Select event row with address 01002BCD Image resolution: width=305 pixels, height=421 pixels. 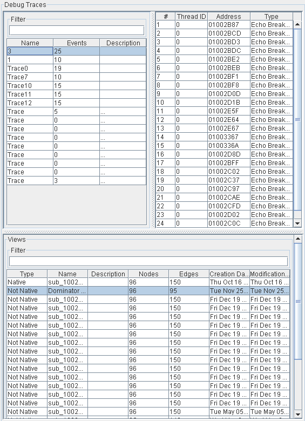225,33
